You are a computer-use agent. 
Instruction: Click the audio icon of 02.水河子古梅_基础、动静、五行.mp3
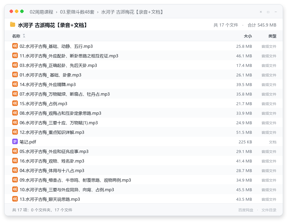coord(15,46)
